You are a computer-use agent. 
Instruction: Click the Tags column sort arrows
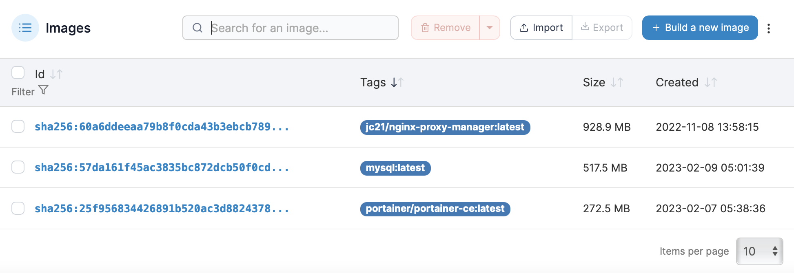(x=397, y=82)
